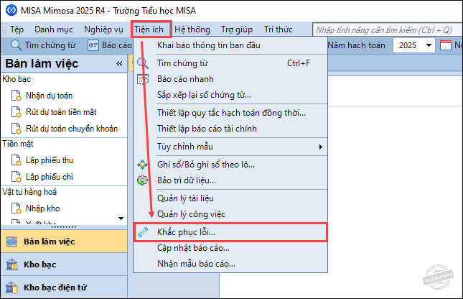Image resolution: width=463 pixels, height=299 pixels.
Task: Click the document icon for Rút dự toán tiền mặt
Action: (16, 112)
